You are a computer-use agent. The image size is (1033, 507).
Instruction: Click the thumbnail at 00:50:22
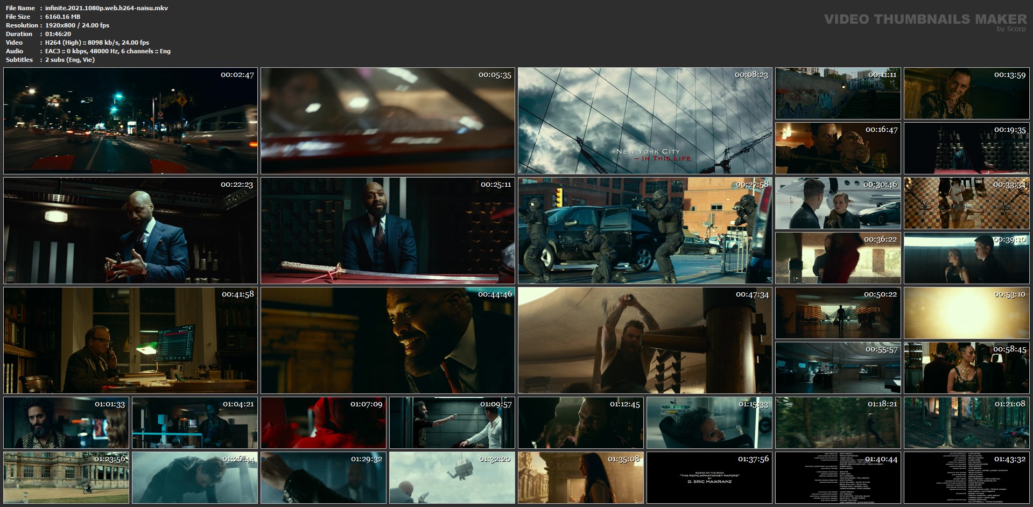838,313
